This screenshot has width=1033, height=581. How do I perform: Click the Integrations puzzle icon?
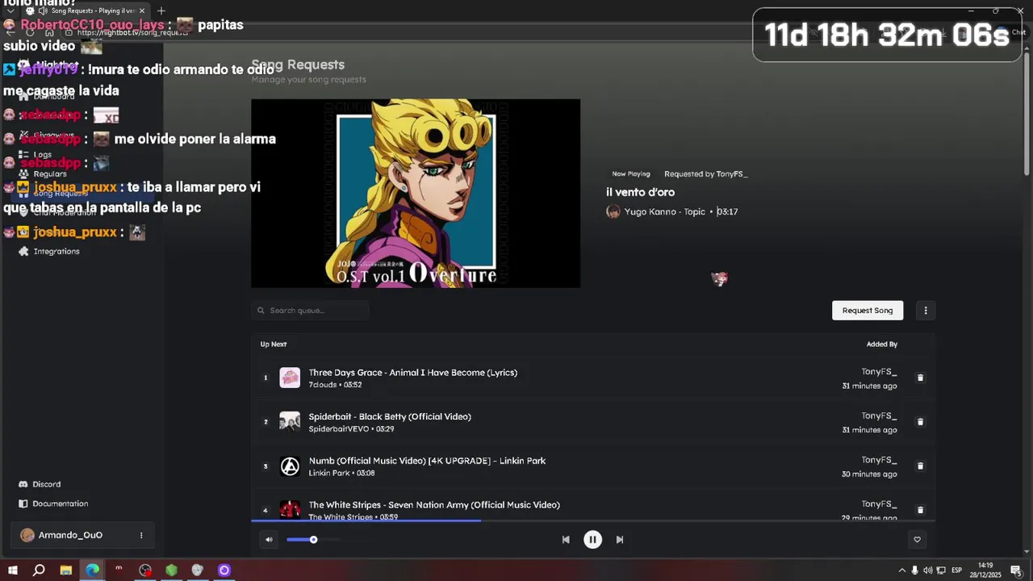pos(23,252)
